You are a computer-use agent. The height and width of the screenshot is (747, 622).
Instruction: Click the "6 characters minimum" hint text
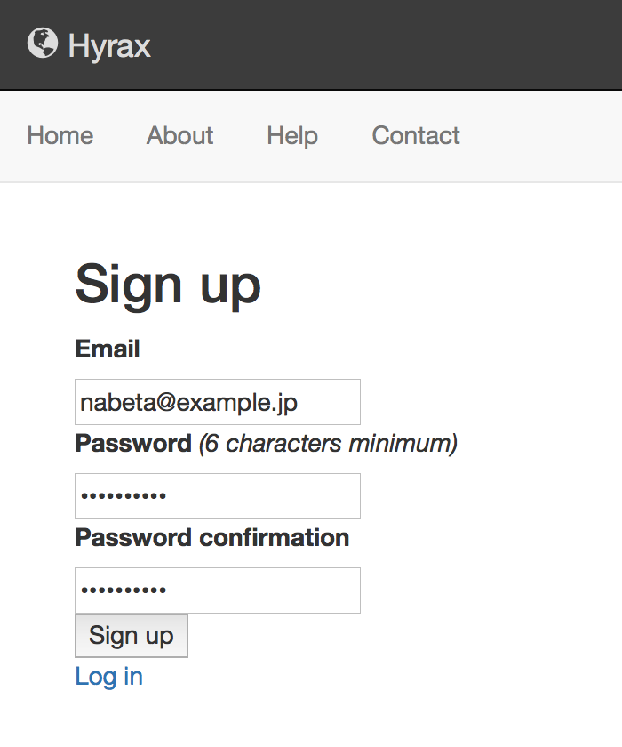pyautogui.click(x=328, y=444)
